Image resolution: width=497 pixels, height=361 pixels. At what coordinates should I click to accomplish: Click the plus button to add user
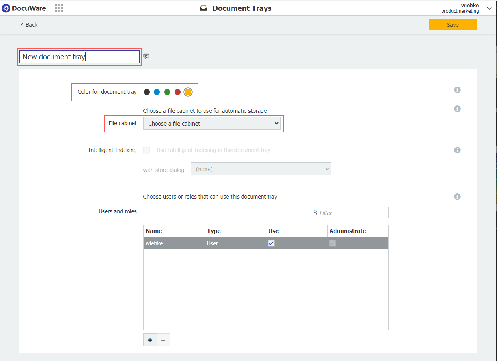point(150,340)
